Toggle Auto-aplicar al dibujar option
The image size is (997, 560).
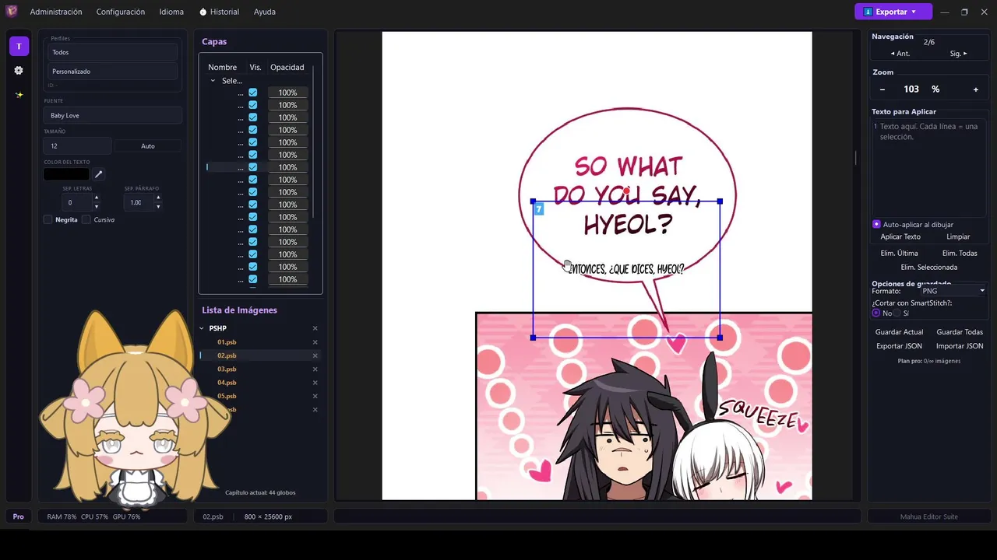pyautogui.click(x=876, y=224)
